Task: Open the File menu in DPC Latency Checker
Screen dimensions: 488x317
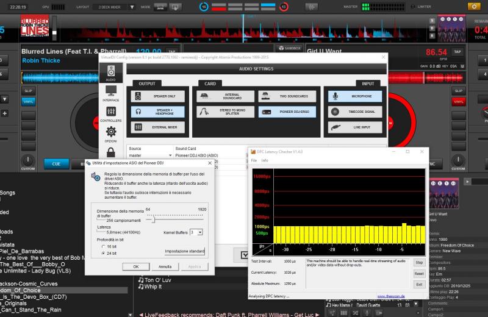Action: point(254,160)
